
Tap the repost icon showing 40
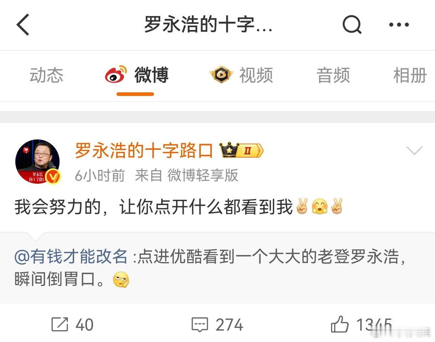point(60,325)
